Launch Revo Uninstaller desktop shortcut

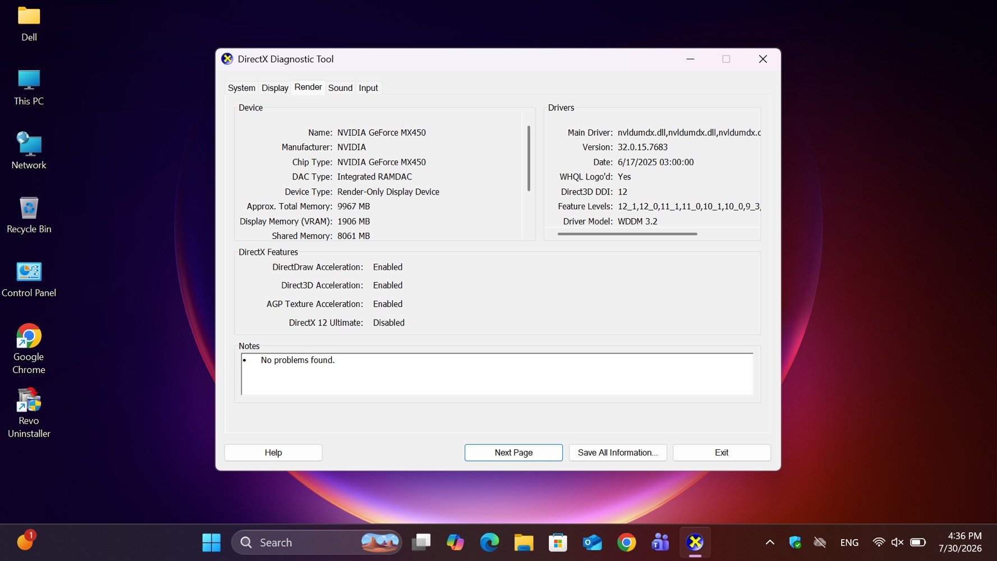(29, 413)
